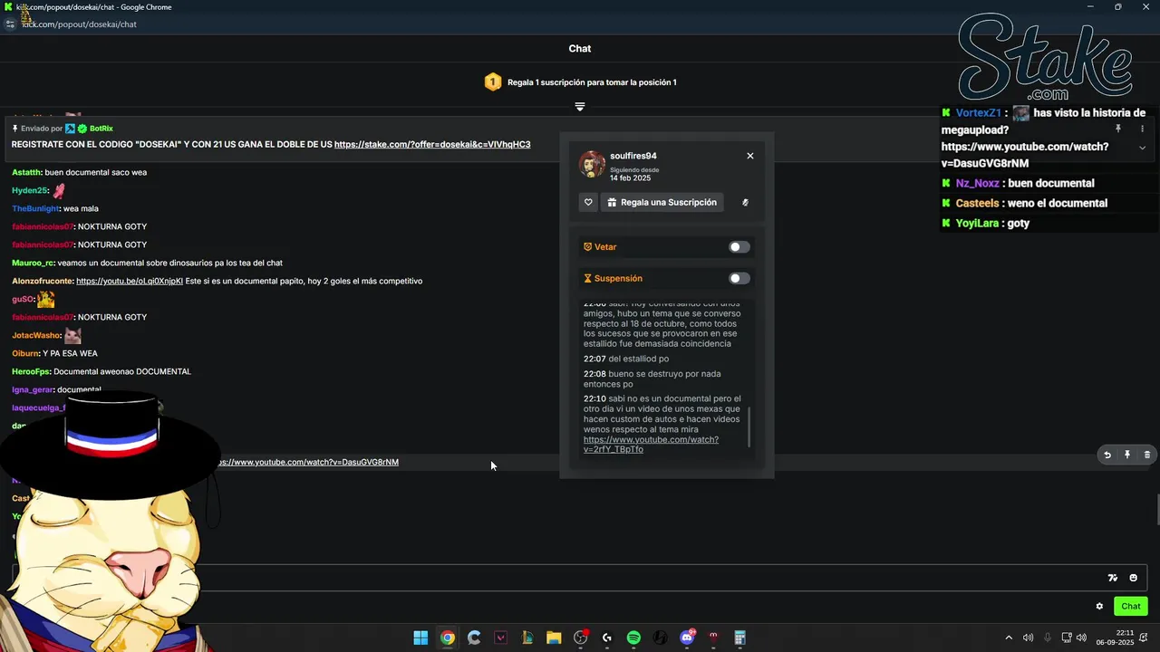This screenshot has height=652, width=1160.
Task: Click the heart follow icon in user card
Action: (588, 202)
